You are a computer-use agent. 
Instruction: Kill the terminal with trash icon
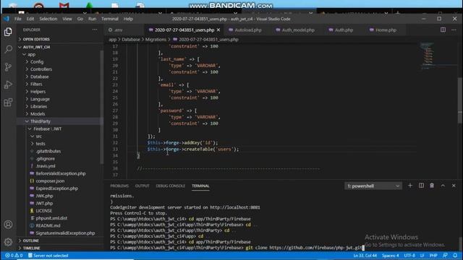click(432, 186)
